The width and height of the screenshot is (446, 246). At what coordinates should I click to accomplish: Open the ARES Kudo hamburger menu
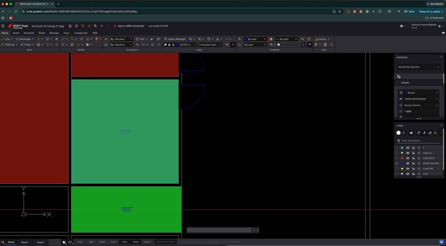[3, 26]
